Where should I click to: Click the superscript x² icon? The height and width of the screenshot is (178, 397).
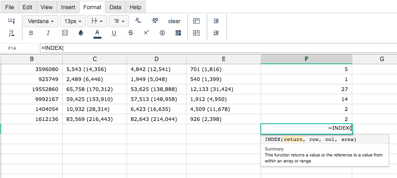[x=146, y=33]
